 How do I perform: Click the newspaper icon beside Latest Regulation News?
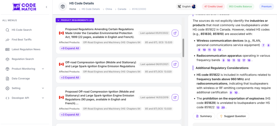(x=7, y=49)
